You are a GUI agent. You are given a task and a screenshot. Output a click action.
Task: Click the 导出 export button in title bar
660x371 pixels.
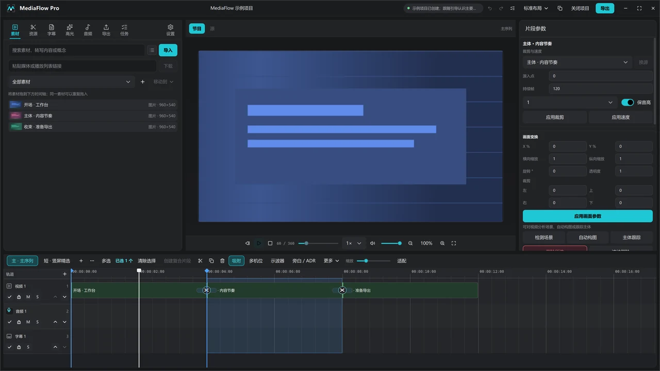(x=605, y=8)
